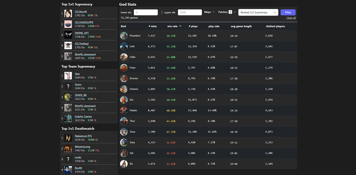Open the Maps dropdown filter
This screenshot has width=356, height=175.
(209, 12)
